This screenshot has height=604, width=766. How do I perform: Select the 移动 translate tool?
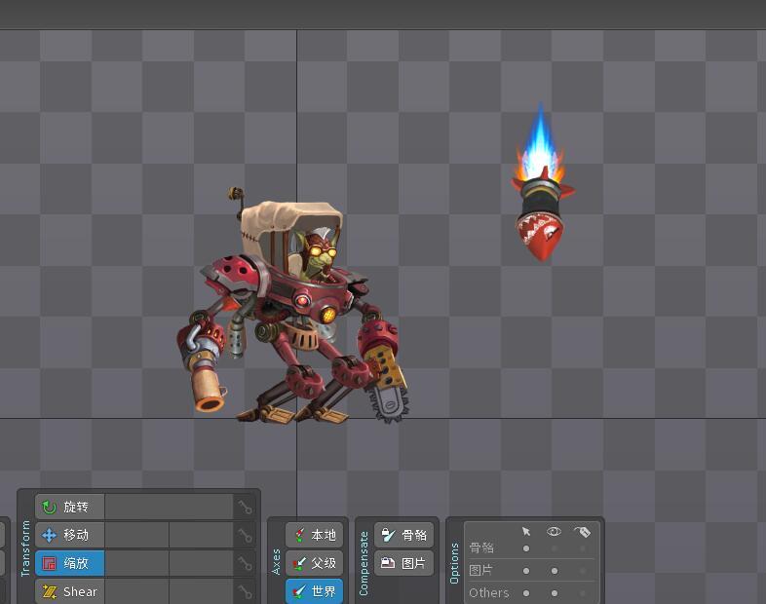pyautogui.click(x=70, y=535)
